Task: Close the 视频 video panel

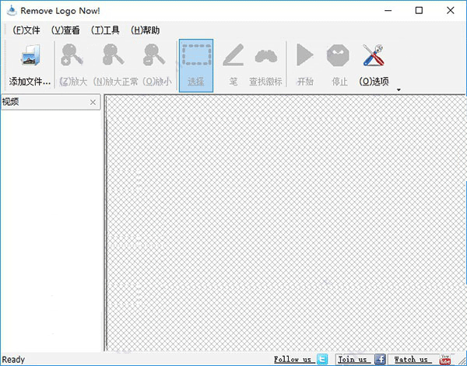Action: pyautogui.click(x=93, y=103)
